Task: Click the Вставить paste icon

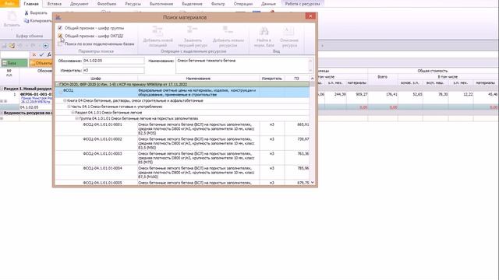Action: pos(12,16)
